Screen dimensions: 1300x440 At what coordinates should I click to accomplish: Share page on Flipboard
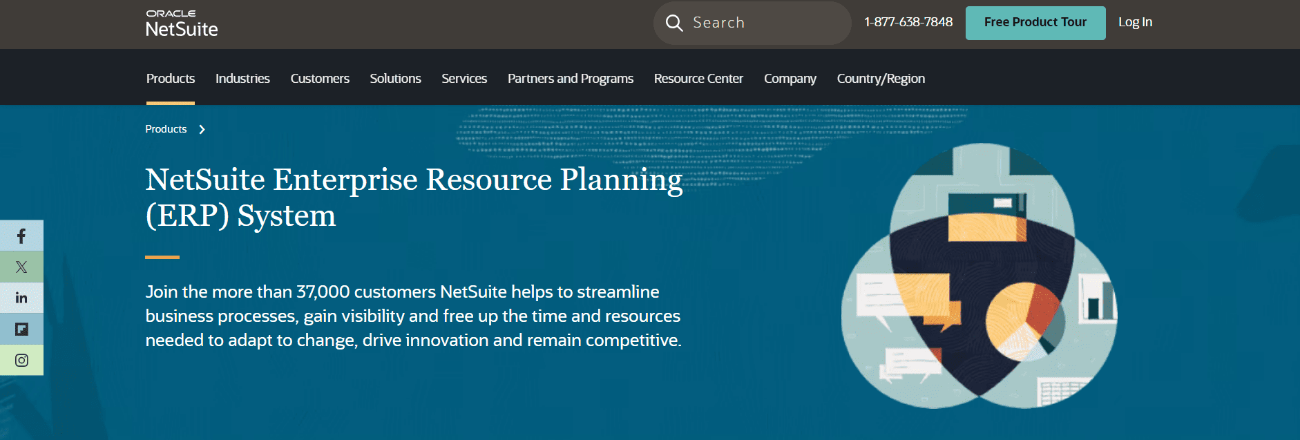pyautogui.click(x=21, y=329)
